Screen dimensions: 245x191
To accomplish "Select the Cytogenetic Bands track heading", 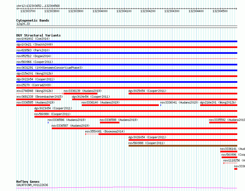I will click(33, 20).
